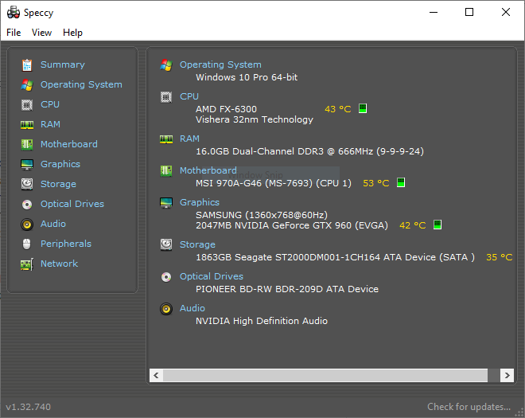525x418 pixels.
Task: Click the Summary clipboard icon in sidebar
Action: 27,65
